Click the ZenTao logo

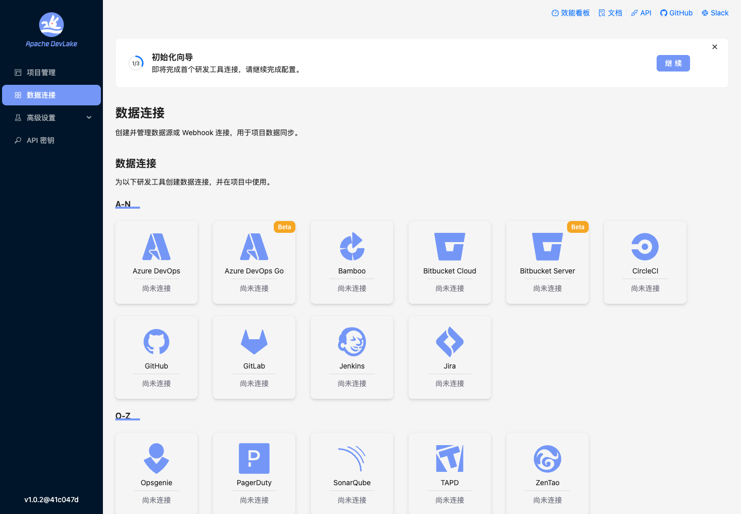click(x=548, y=458)
